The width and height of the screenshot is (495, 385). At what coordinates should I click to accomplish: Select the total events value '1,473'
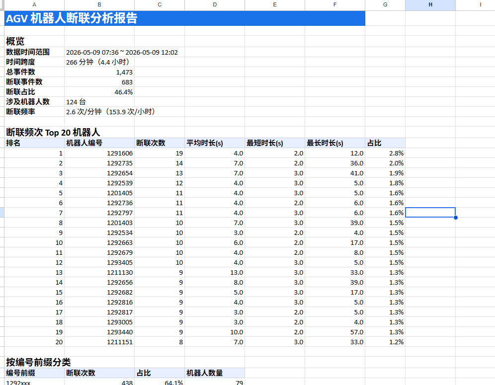[99, 72]
